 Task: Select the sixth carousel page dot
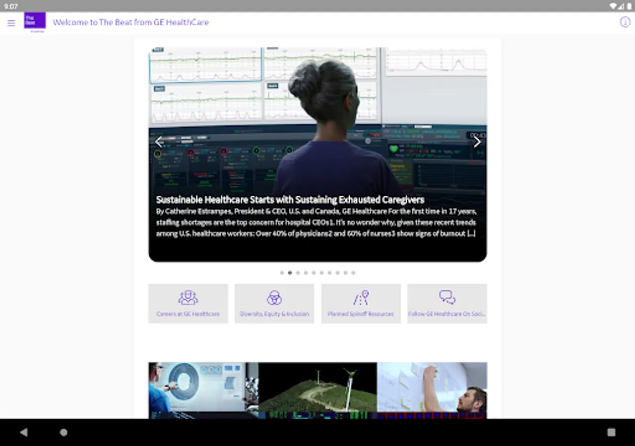(322, 273)
